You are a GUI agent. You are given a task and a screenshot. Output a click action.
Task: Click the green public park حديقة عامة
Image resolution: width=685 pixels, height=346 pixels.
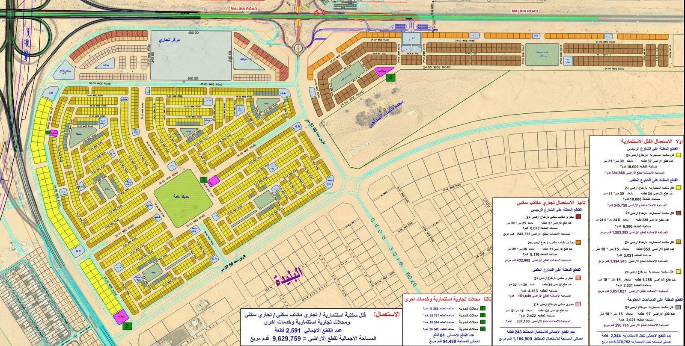click(183, 198)
